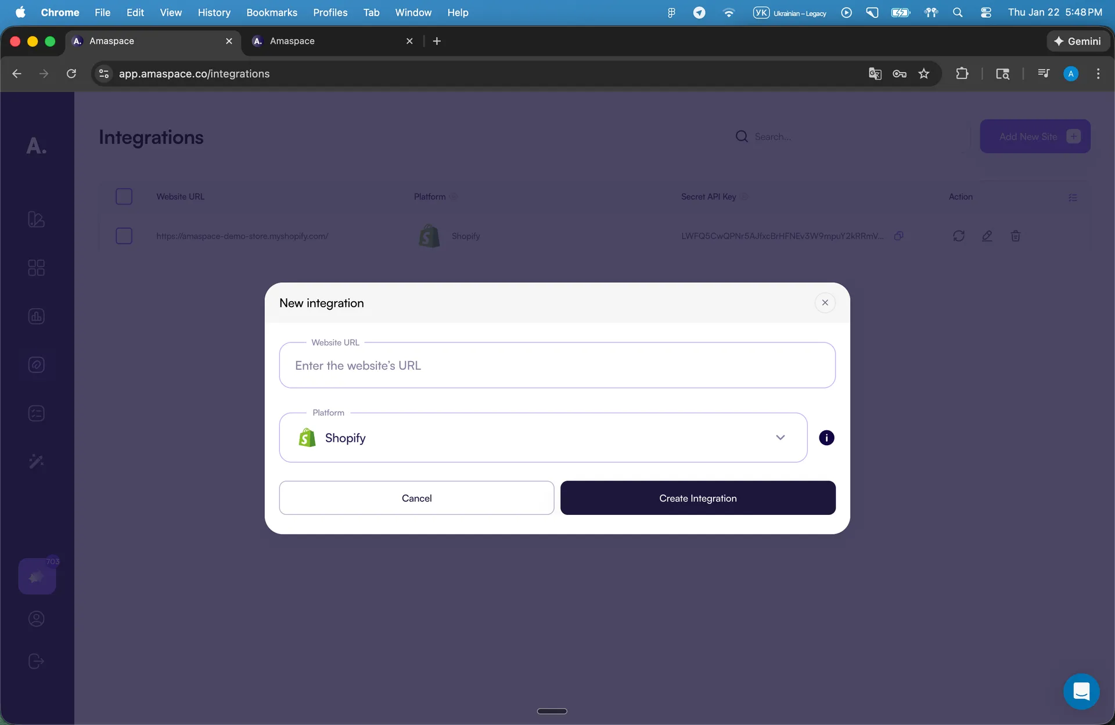Open the analytics chart icon in sidebar

[36, 316]
